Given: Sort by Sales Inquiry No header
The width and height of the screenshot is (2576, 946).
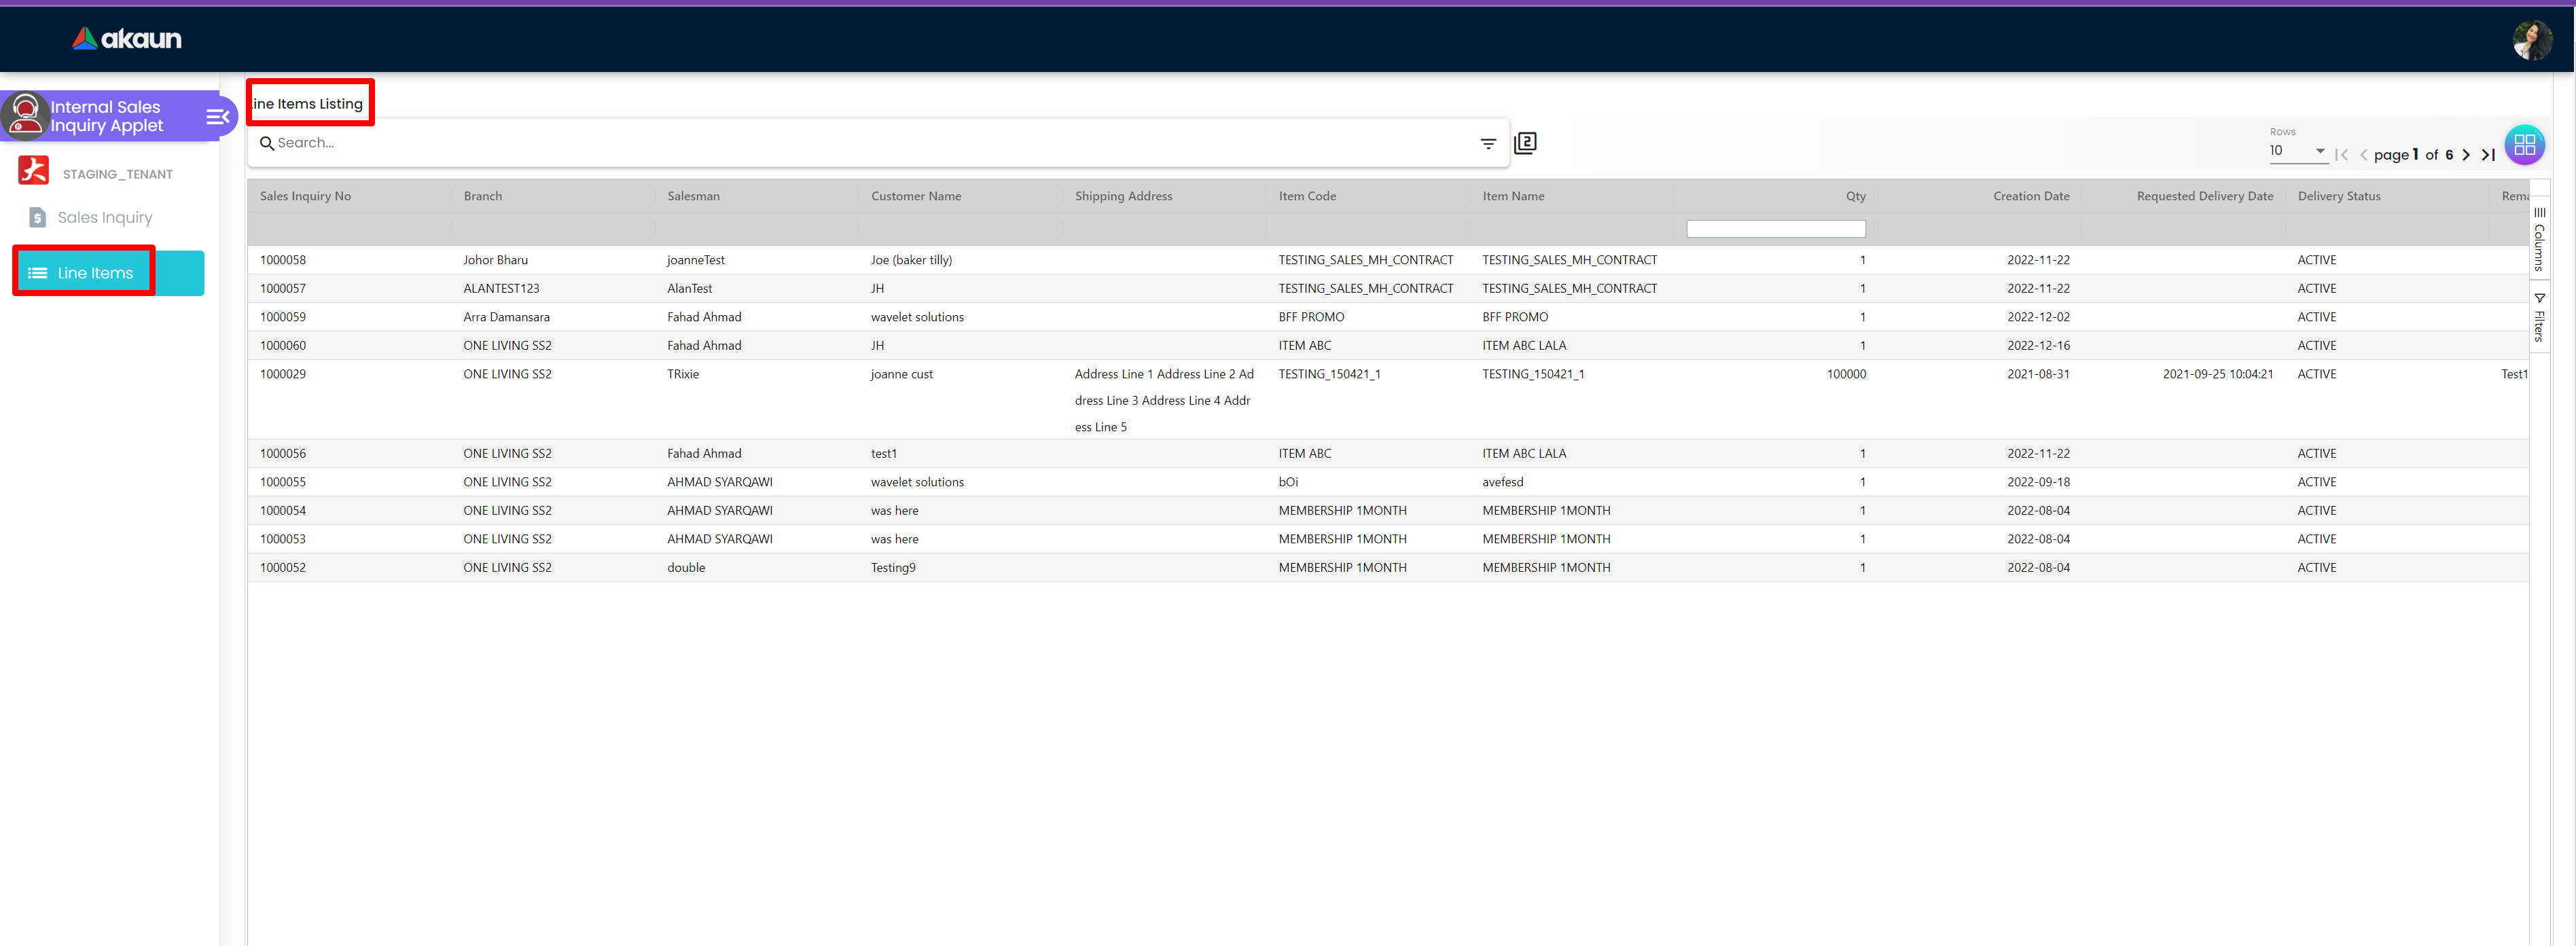Looking at the screenshot, I should pyautogui.click(x=305, y=196).
